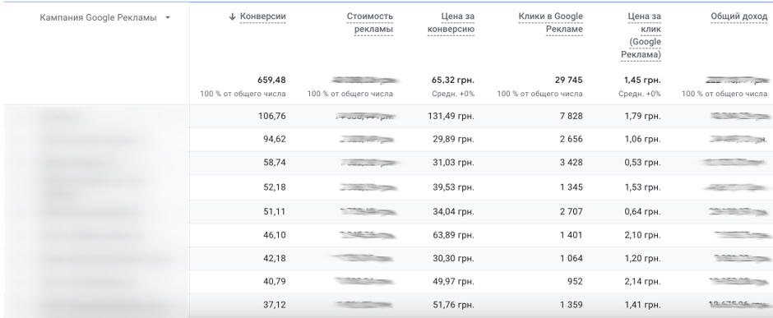This screenshot has width=773, height=318.
Task: Select the 131,49 грн. cost per conversion cell
Action: click(x=451, y=116)
